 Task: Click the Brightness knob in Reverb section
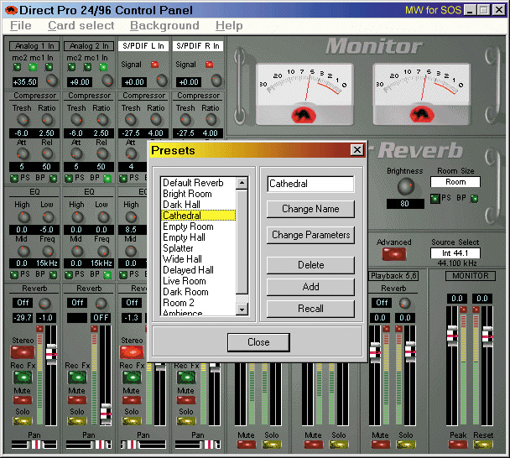405,186
